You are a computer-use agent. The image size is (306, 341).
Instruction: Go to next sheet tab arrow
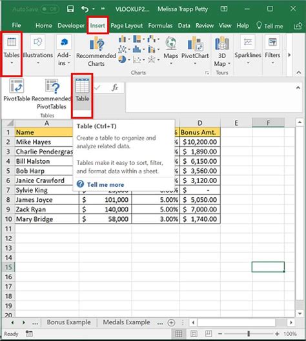pyautogui.click(x=23, y=322)
